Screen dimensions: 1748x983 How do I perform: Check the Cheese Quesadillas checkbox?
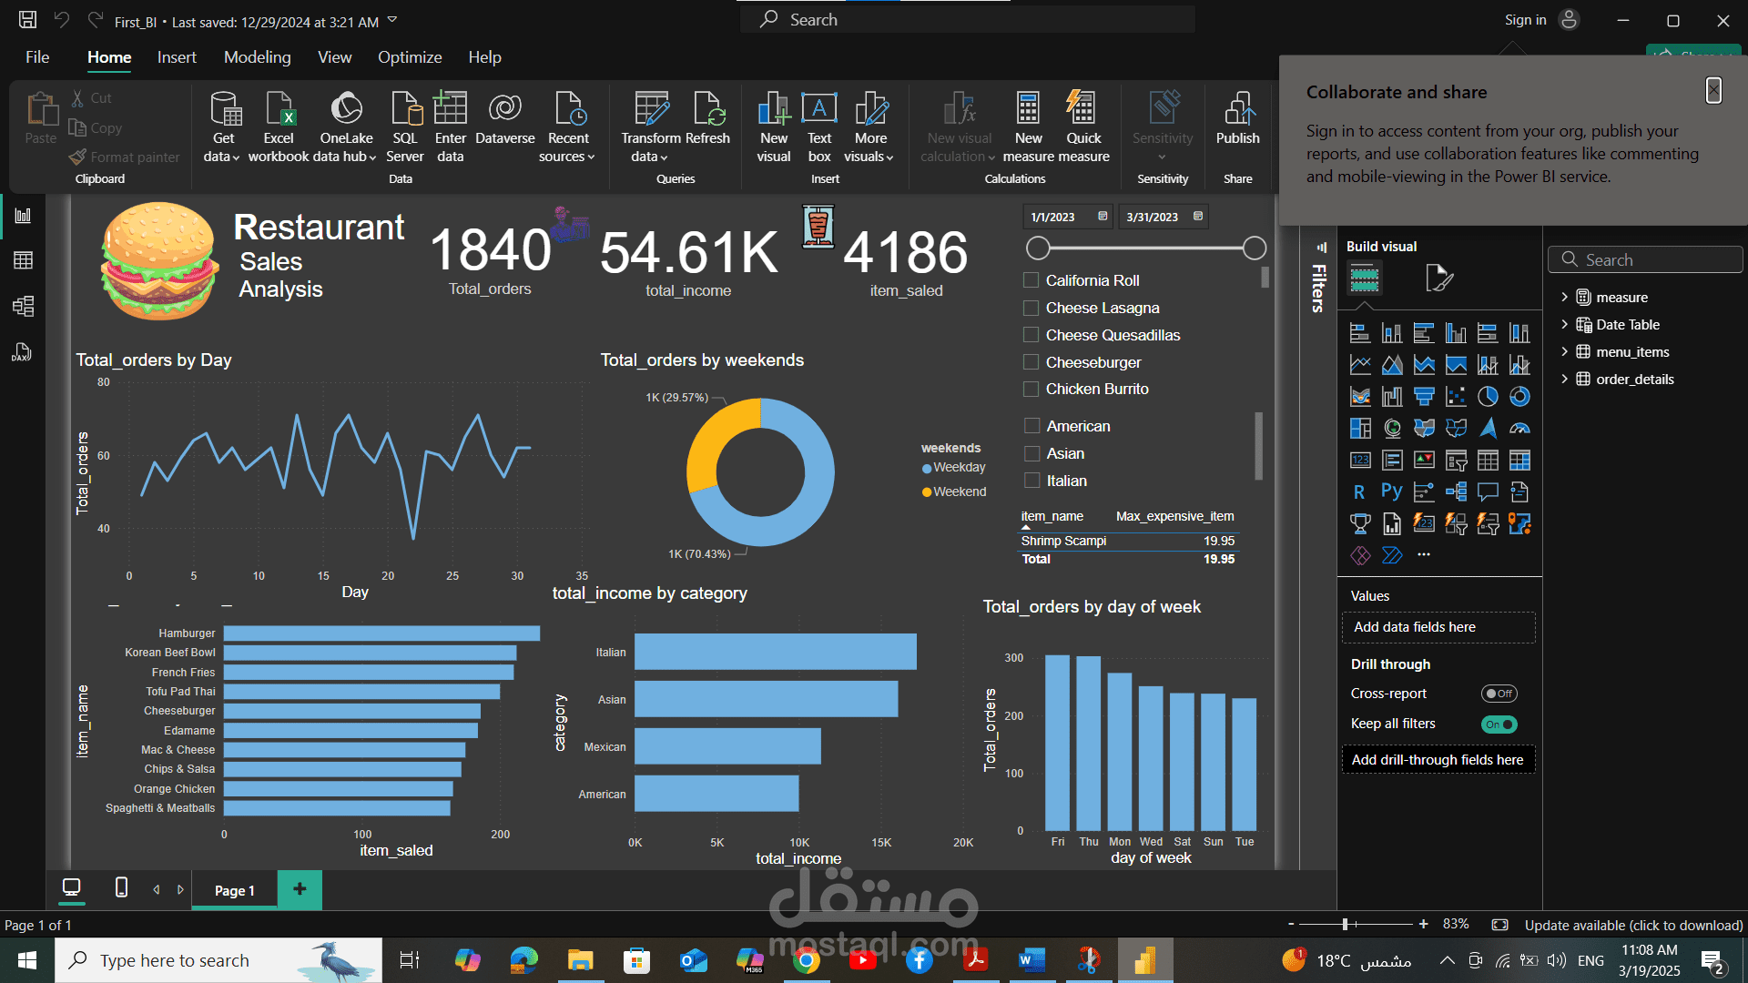[1032, 335]
